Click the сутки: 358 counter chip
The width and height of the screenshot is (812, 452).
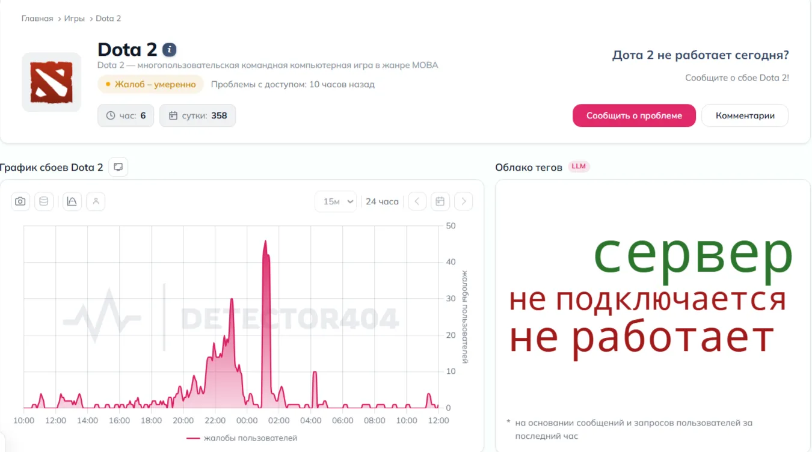point(197,115)
